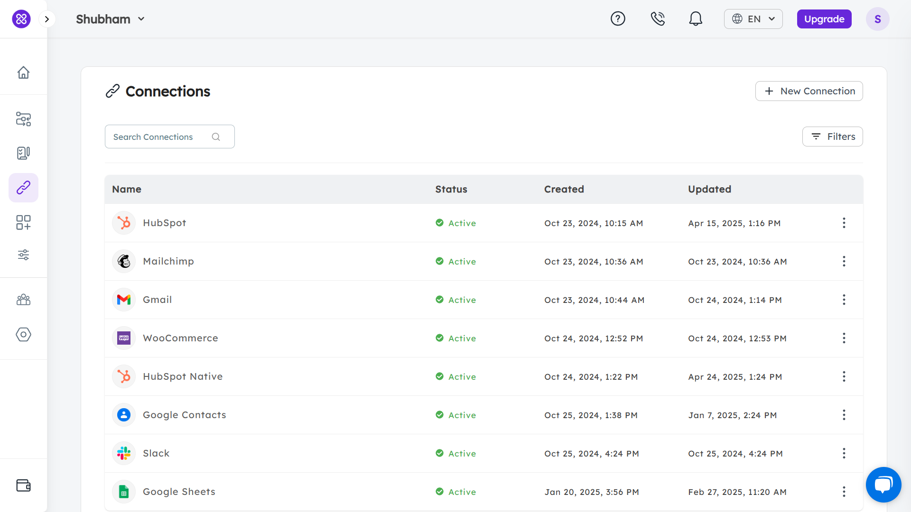Open more options for HubSpot row

pos(844,223)
